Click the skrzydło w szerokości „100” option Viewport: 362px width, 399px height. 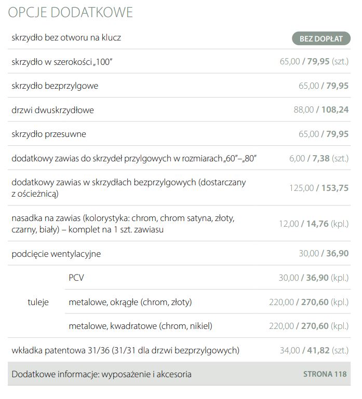62,62
